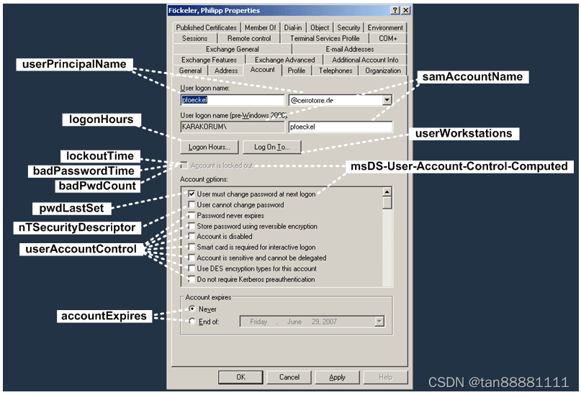Select the Object tab
This screenshot has height=395, width=581.
(x=320, y=28)
